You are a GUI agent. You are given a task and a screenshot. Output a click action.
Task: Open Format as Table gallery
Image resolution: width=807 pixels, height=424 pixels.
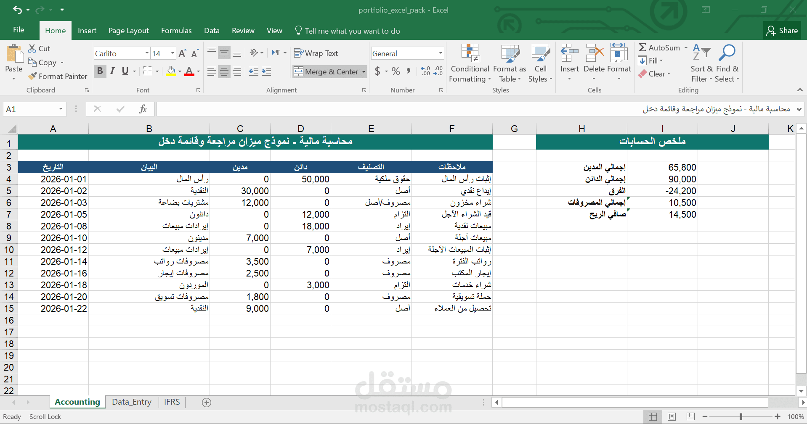510,63
